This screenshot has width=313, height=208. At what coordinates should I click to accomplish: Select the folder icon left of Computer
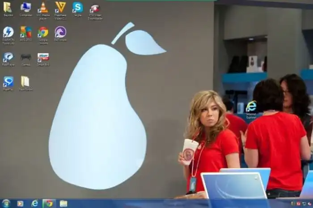coord(8,8)
